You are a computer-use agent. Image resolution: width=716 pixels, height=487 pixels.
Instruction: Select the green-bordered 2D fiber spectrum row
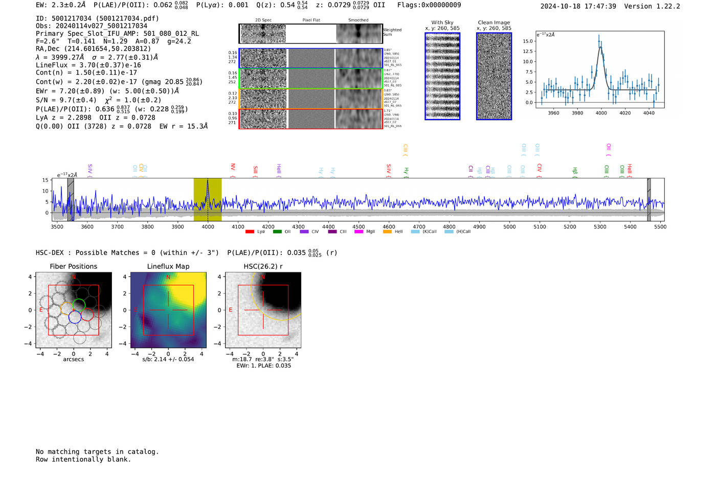[311, 78]
